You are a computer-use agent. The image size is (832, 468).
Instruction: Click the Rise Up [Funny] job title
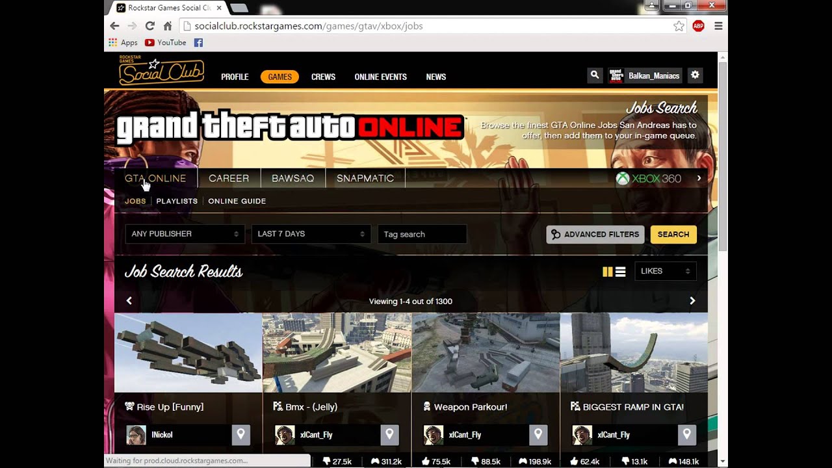(x=170, y=407)
